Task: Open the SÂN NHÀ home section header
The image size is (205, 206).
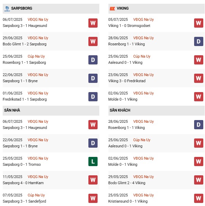Action: click(13, 111)
